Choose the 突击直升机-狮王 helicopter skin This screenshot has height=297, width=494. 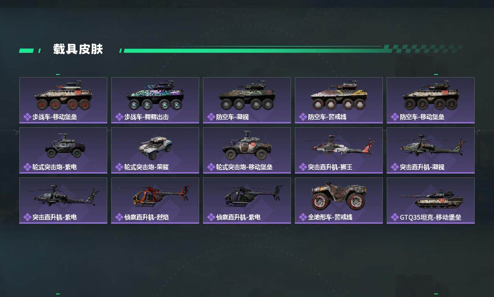[339, 150]
